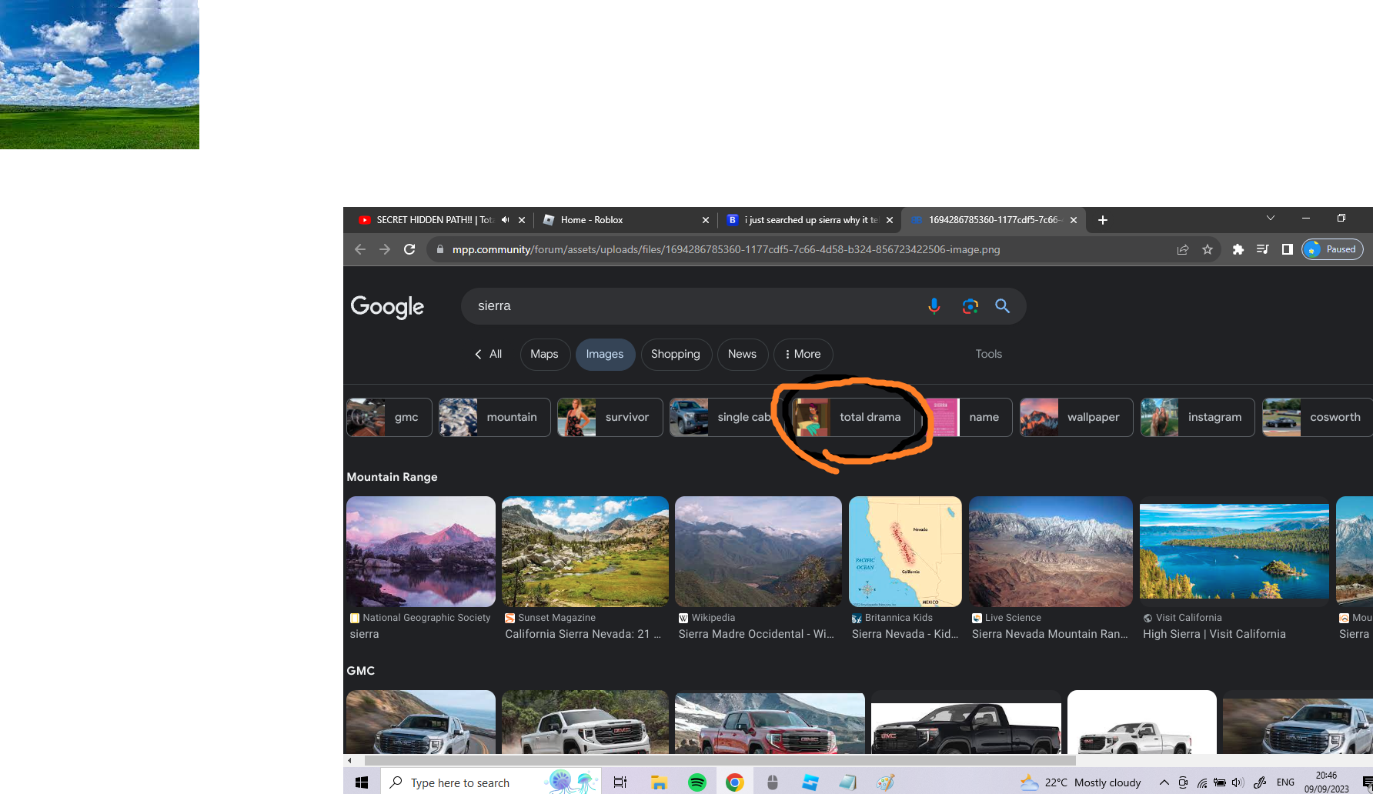Select the total drama suggestion chip

[853, 417]
